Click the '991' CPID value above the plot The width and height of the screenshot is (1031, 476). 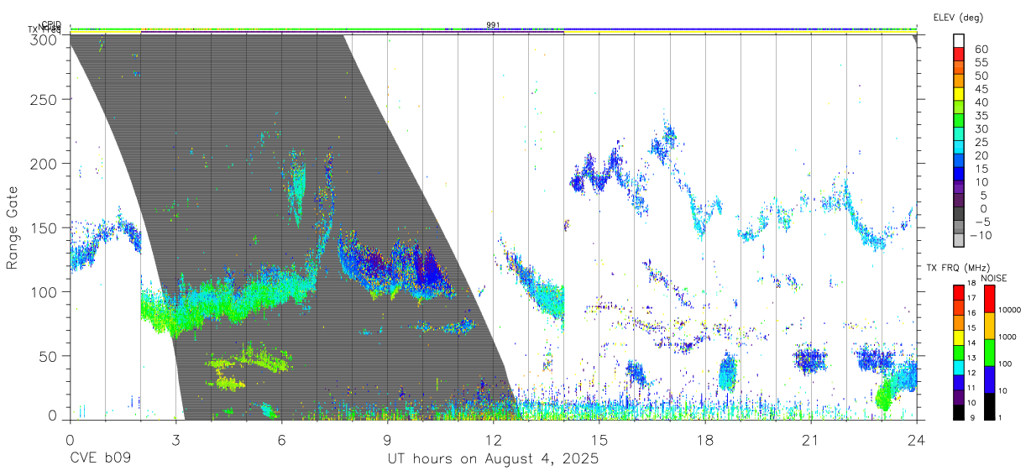(x=493, y=25)
